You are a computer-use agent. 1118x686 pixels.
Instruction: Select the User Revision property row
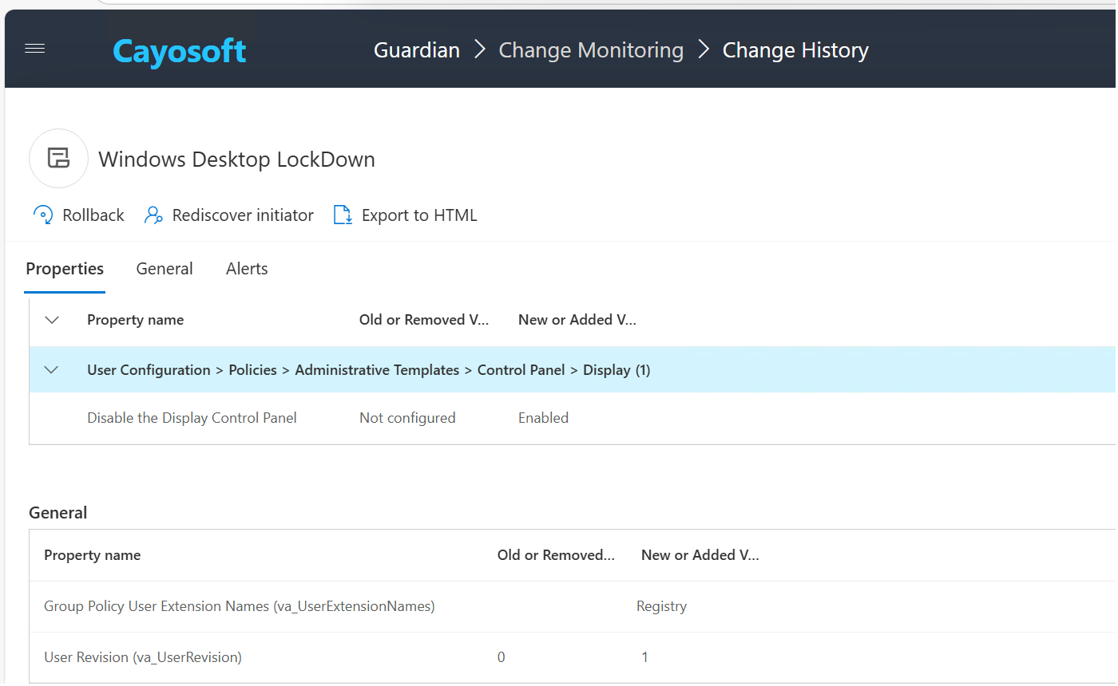[143, 657]
